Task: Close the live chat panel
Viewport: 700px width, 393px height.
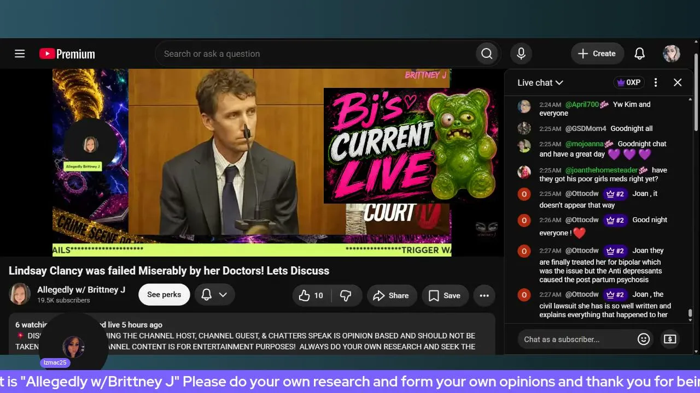Action: (678, 82)
